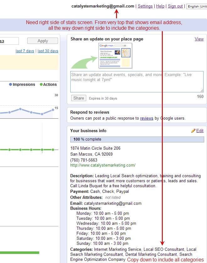Click the place page preview thumbnail
The height and width of the screenshot is (263, 207).
click(115, 56)
